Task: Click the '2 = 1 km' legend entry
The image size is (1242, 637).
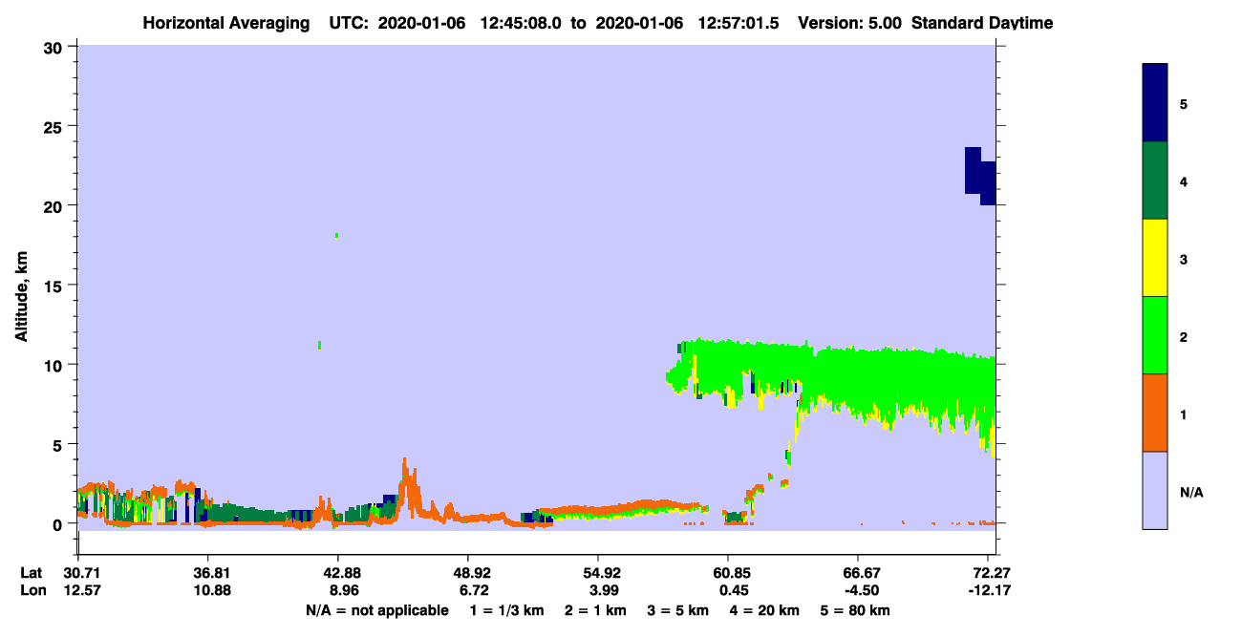Action: click(x=594, y=610)
